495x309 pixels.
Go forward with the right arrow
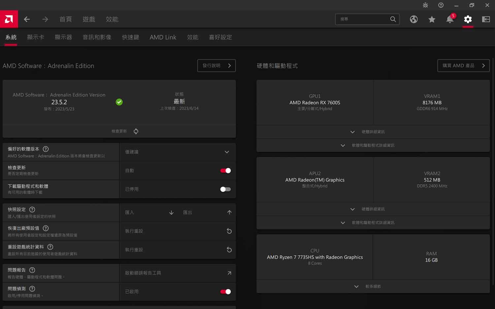point(45,19)
